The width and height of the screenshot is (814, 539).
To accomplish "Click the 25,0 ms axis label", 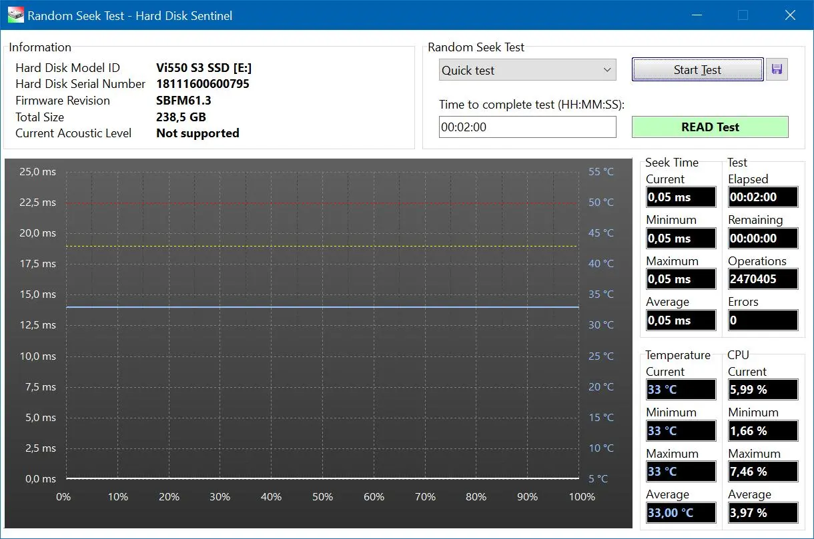I will [38, 172].
